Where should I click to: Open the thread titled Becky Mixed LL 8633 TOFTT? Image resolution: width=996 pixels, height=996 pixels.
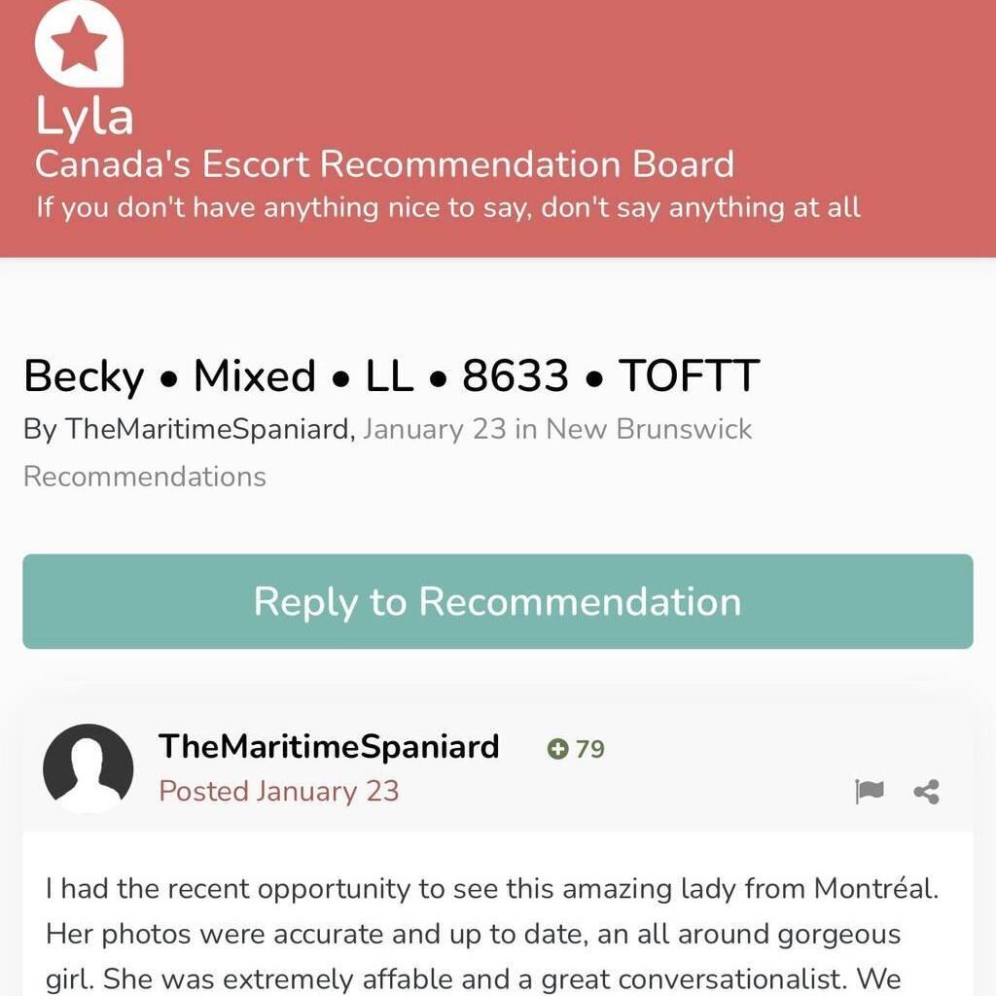pyautogui.click(x=391, y=374)
